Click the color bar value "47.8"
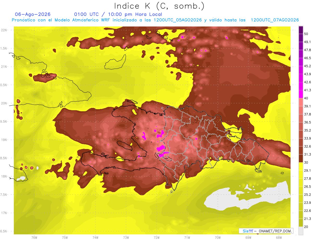This screenshot has width=313, height=241. coord(307,50)
